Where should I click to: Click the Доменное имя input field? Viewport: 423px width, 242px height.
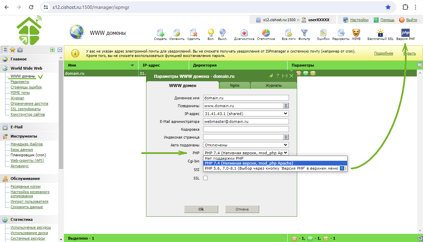coord(246,98)
